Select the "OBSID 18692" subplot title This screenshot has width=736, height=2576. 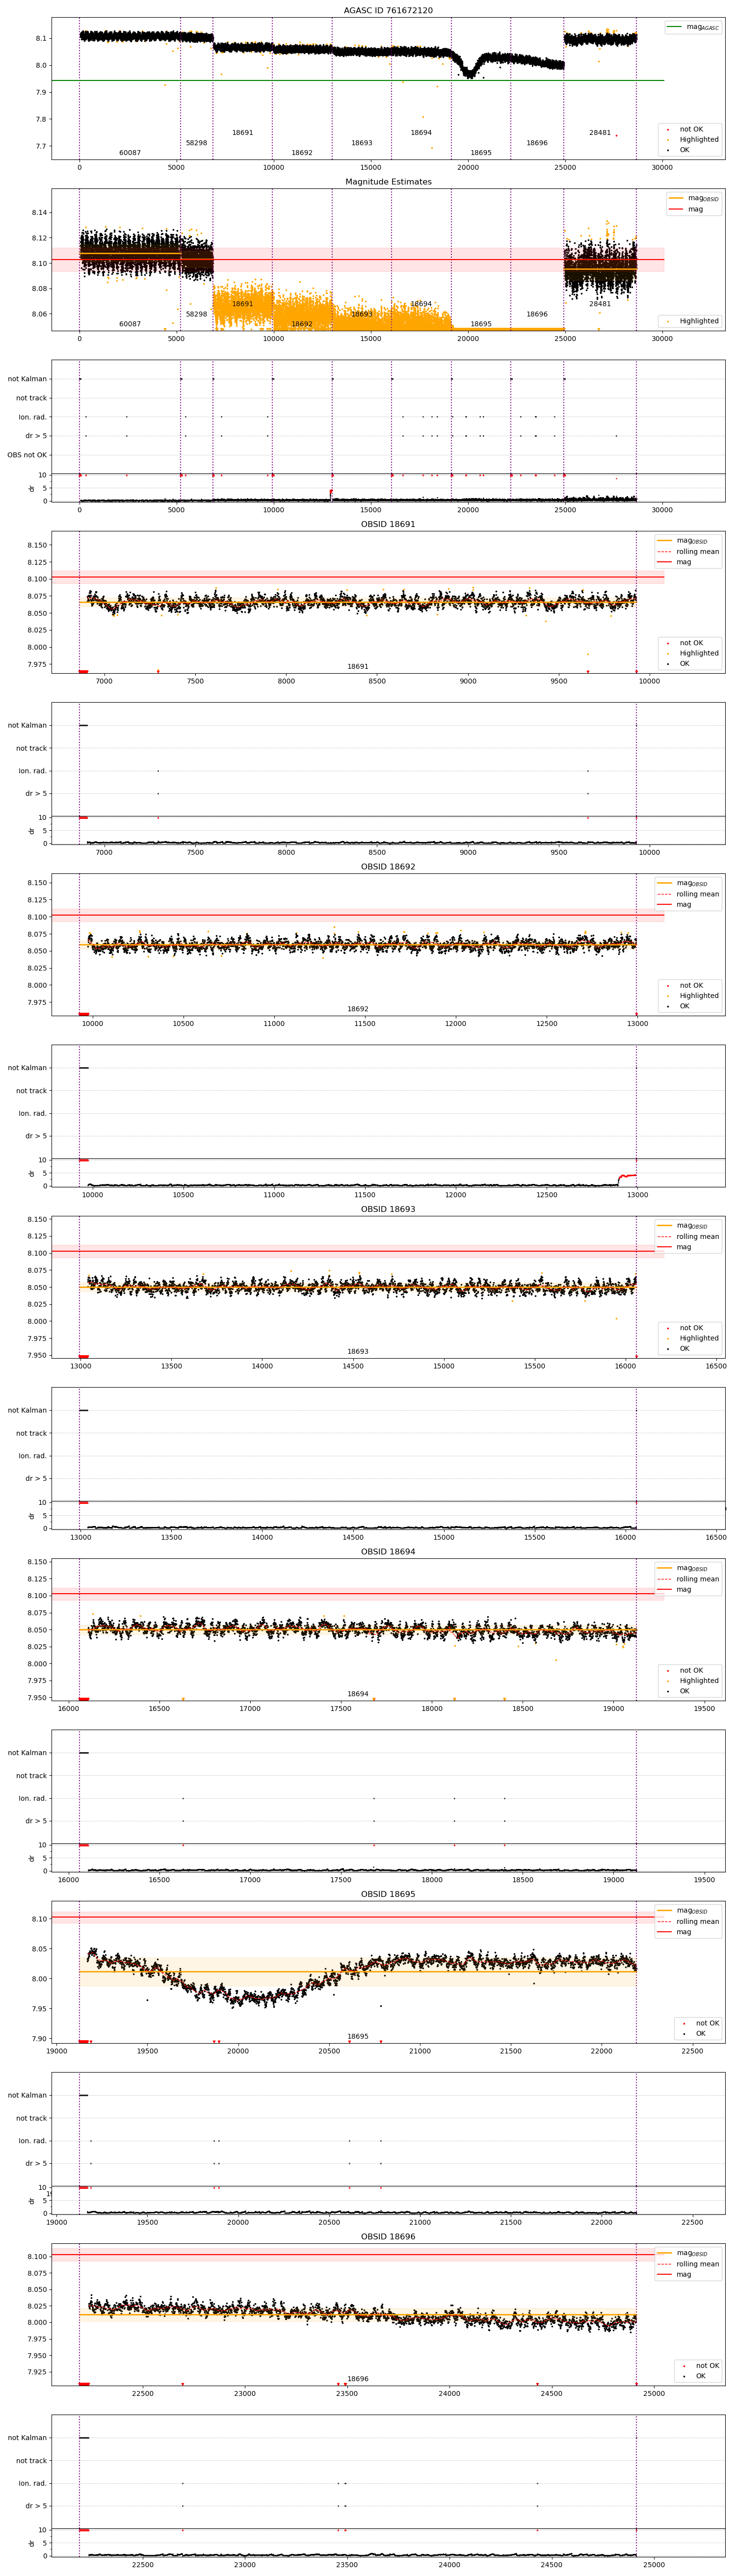pos(388,867)
